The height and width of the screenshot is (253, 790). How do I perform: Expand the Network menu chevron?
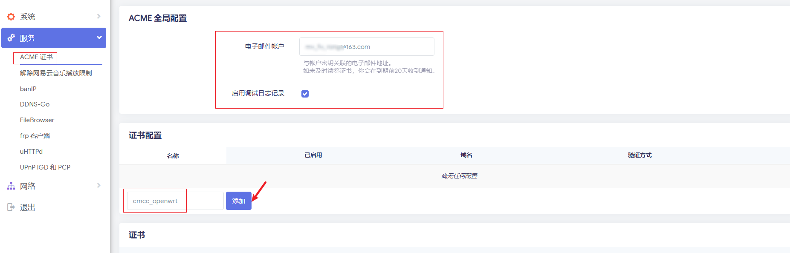pyautogui.click(x=99, y=186)
